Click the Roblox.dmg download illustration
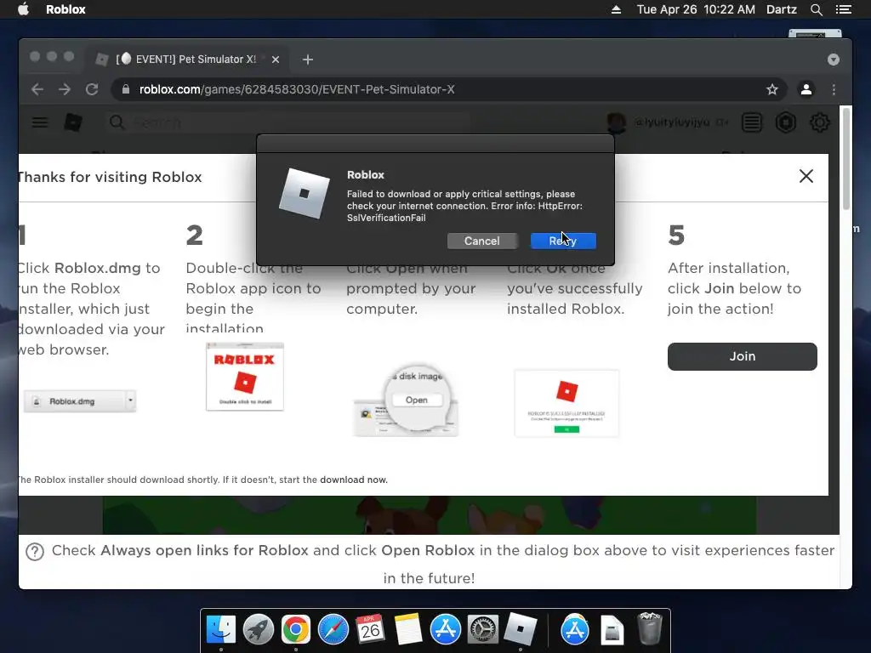This screenshot has height=653, width=871. pyautogui.click(x=79, y=401)
